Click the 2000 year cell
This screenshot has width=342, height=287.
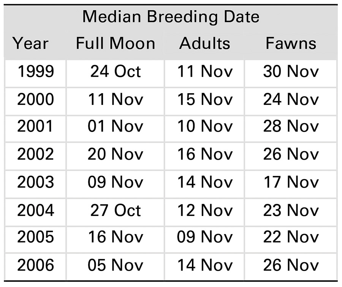(x=36, y=100)
